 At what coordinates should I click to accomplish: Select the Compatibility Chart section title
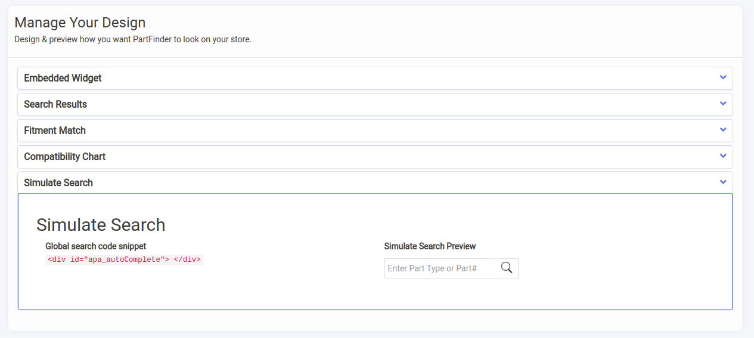coord(65,157)
